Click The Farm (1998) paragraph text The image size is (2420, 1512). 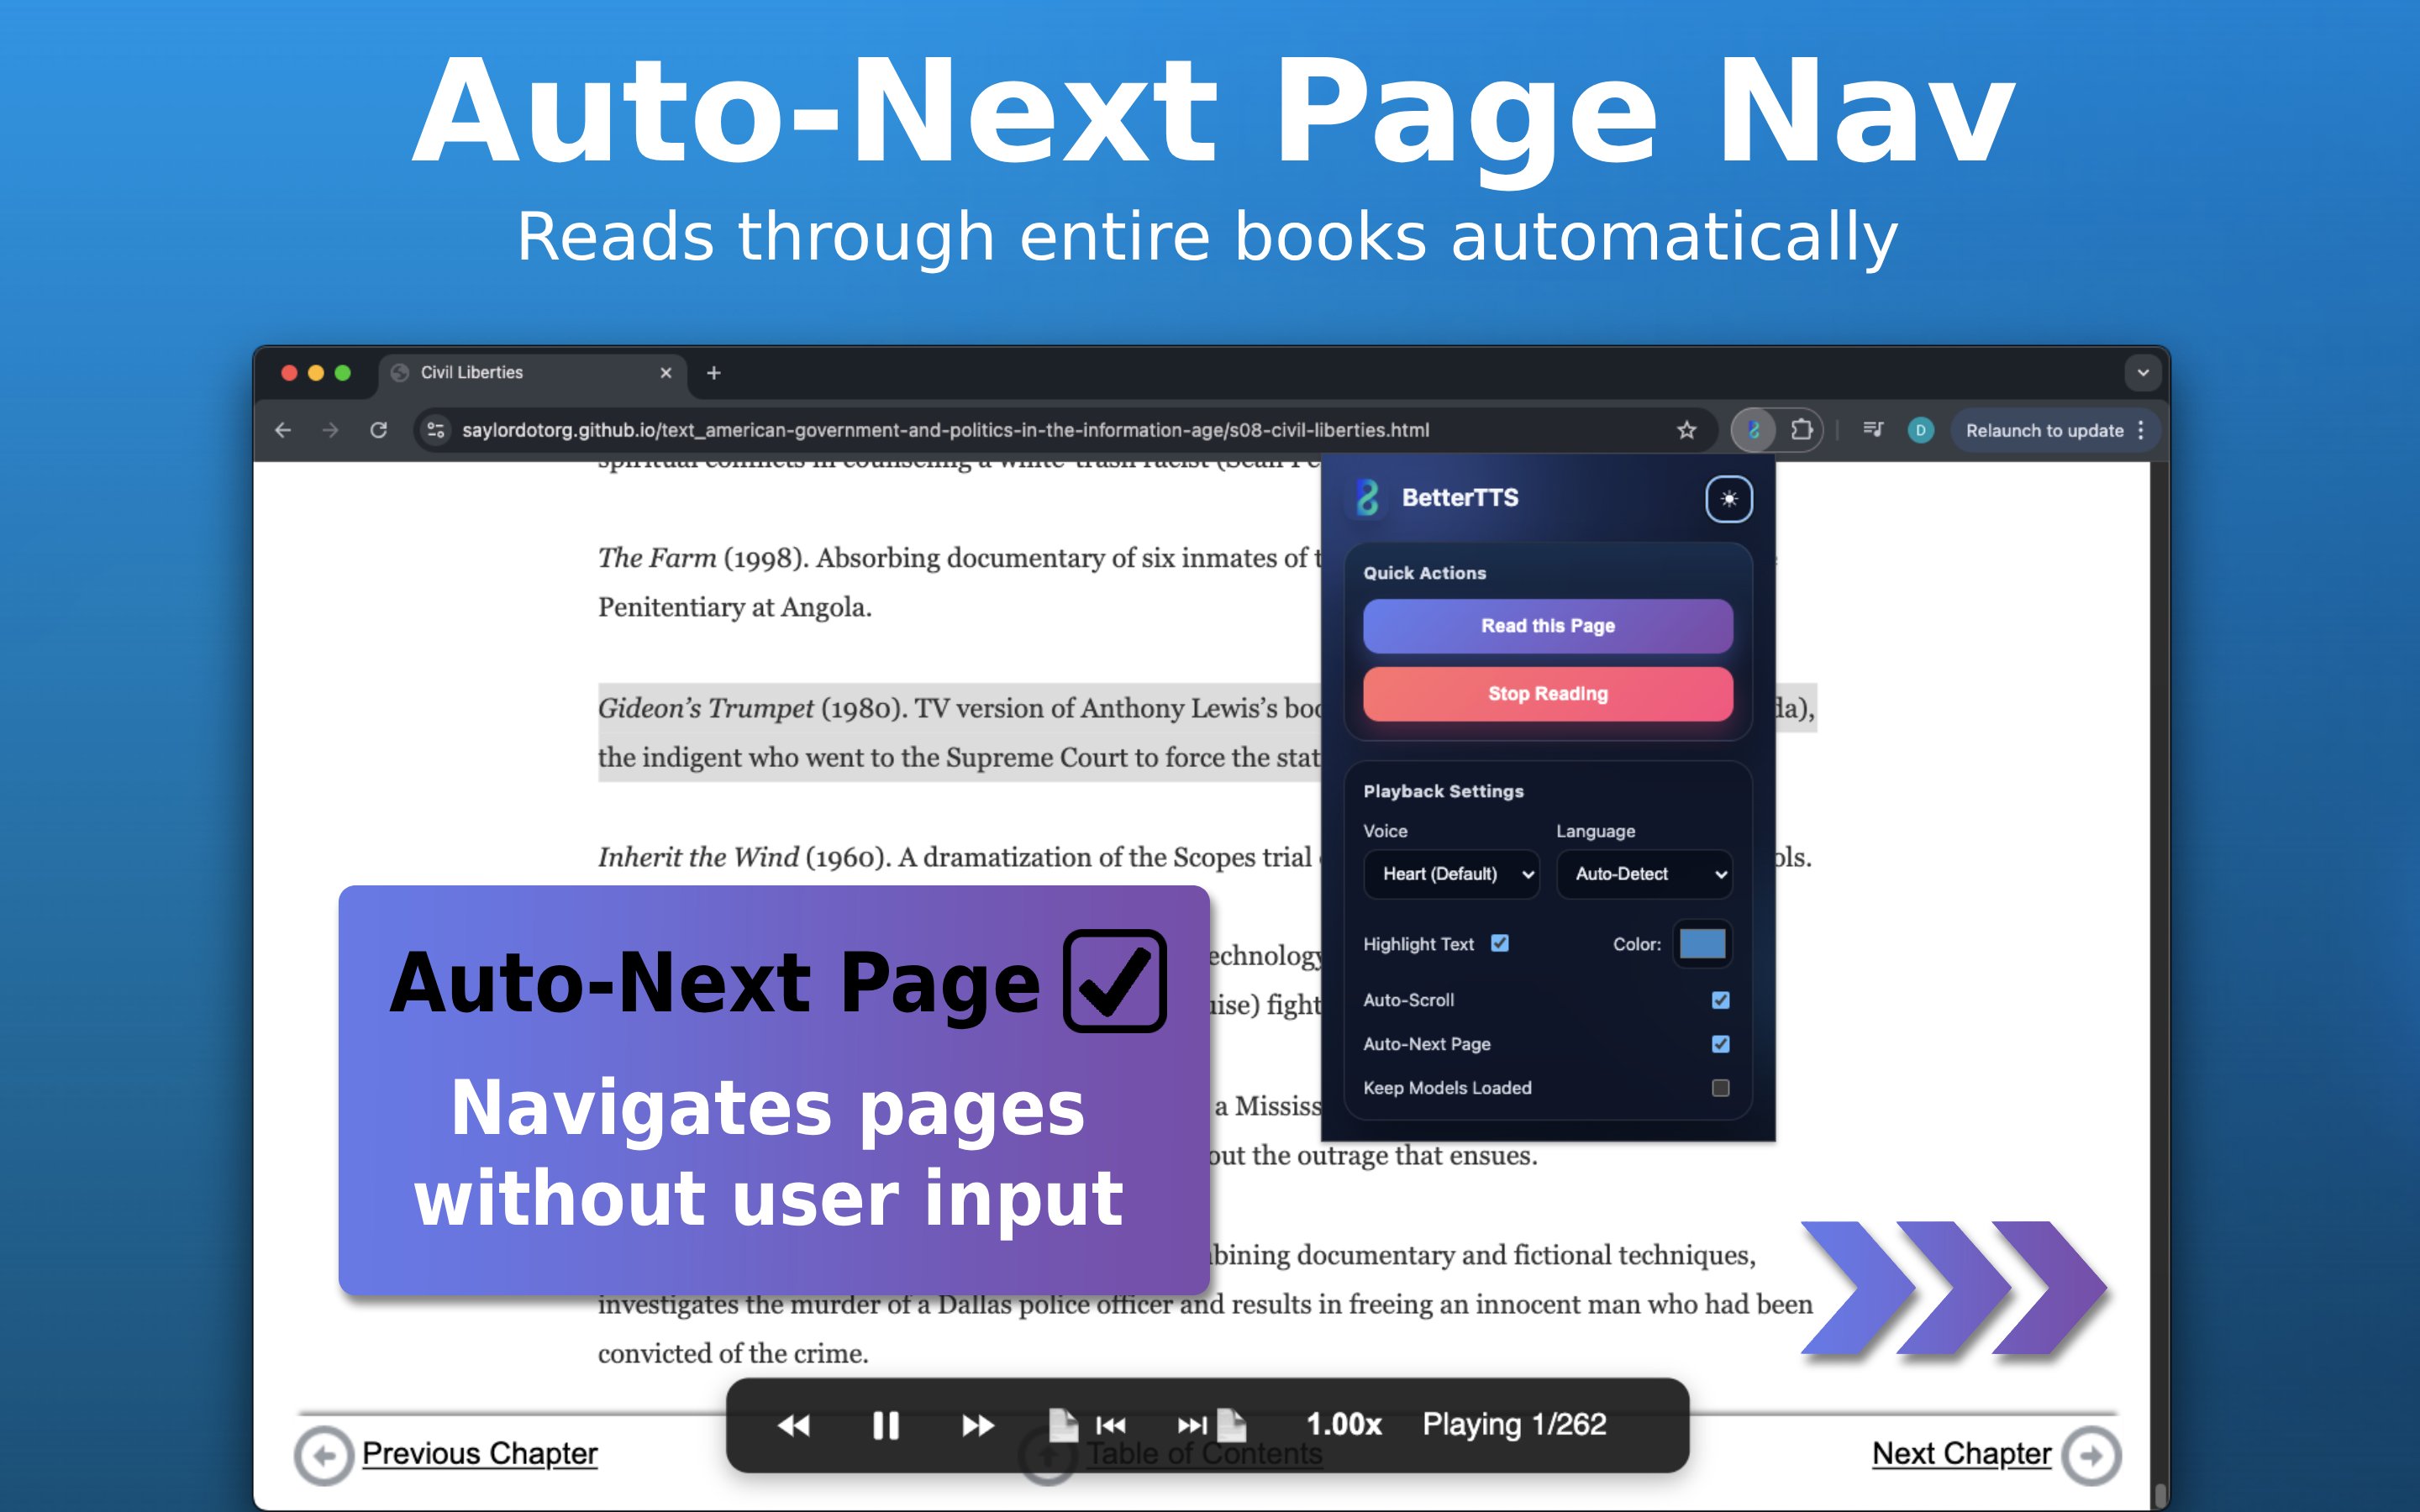pyautogui.click(x=960, y=582)
